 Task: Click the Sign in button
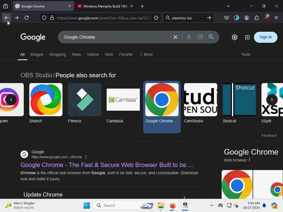(266, 37)
